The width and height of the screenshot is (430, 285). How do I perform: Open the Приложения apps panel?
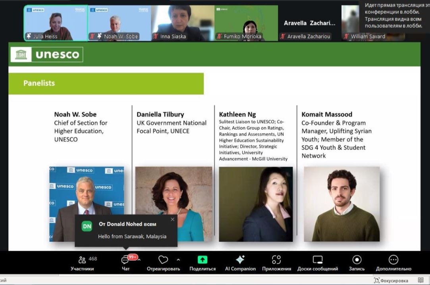point(276,263)
